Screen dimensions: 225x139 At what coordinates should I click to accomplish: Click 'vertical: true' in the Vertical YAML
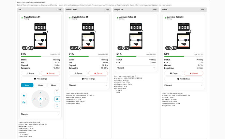tap(168, 97)
